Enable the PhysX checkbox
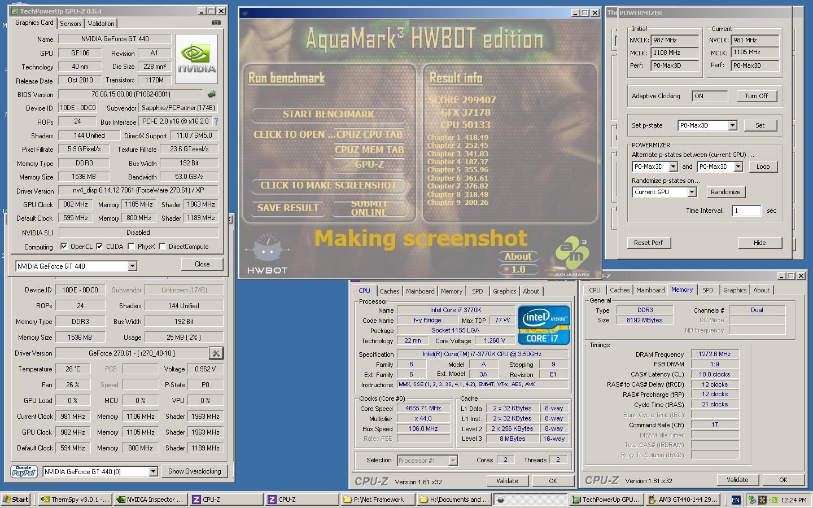Viewport: 813px width, 508px height. (x=131, y=247)
